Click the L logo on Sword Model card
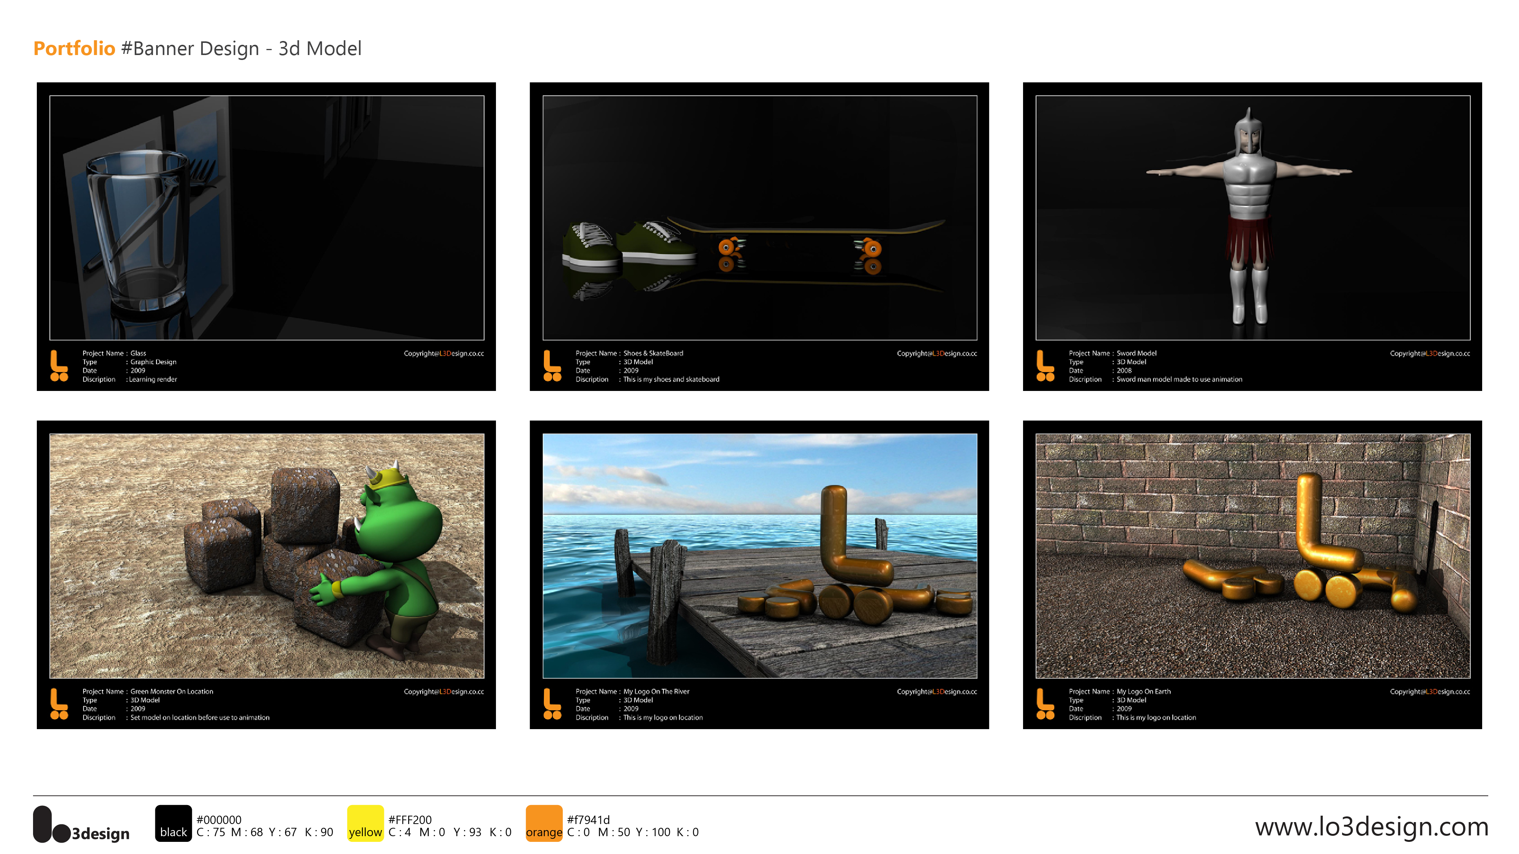 pos(1045,366)
